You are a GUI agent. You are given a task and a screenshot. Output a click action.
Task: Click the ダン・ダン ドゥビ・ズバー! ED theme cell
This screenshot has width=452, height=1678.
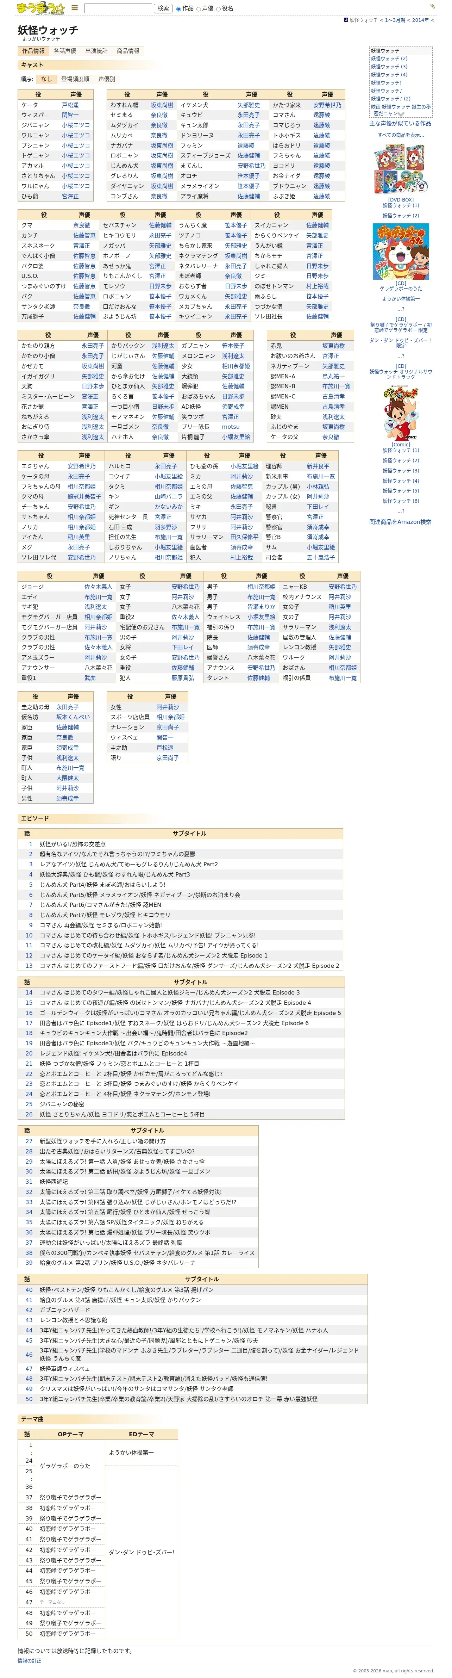(x=141, y=1552)
